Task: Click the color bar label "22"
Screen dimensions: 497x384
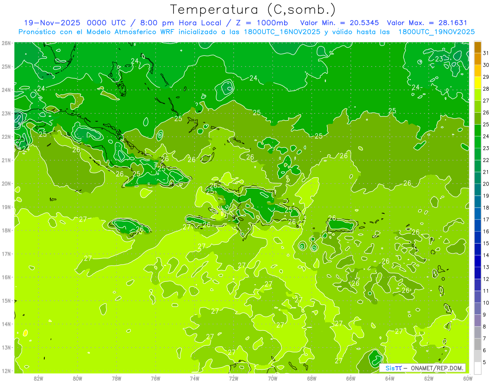Action: pos(486,160)
